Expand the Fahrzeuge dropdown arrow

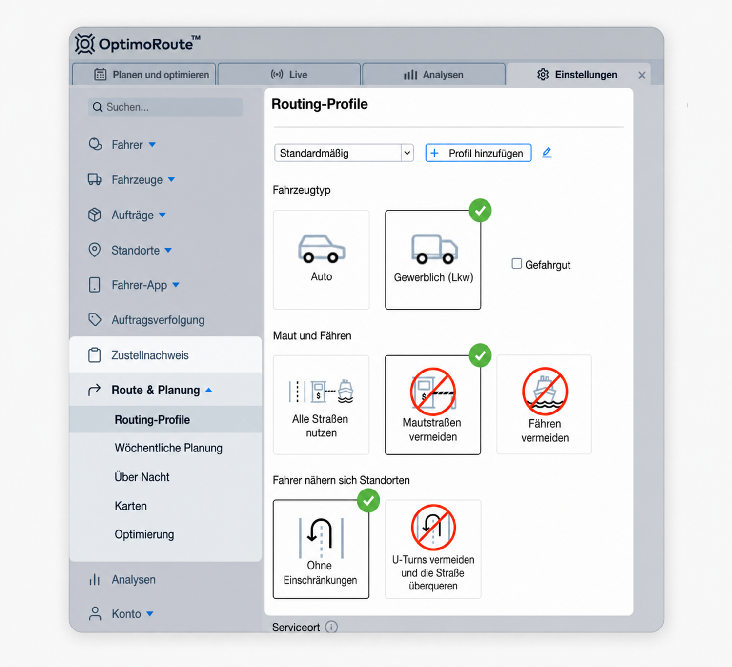[x=171, y=180]
